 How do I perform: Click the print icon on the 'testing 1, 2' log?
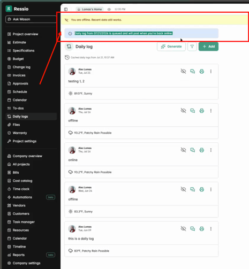[202, 72]
